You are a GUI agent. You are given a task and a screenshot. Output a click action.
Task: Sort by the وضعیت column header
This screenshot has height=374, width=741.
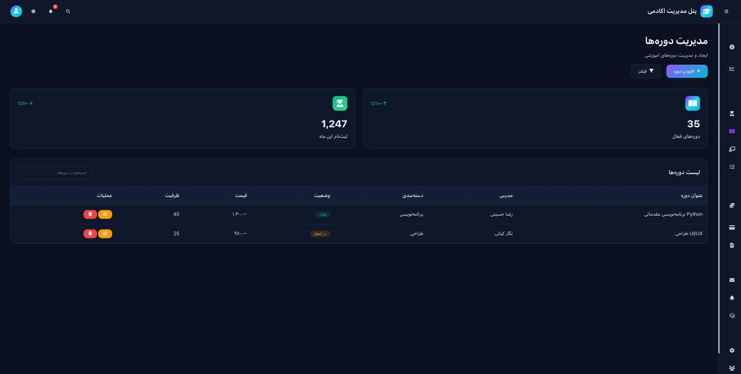click(x=322, y=196)
